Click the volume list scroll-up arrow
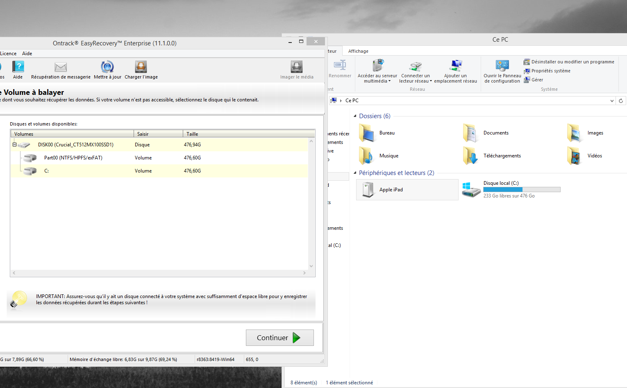This screenshot has width=627, height=388. [x=311, y=141]
